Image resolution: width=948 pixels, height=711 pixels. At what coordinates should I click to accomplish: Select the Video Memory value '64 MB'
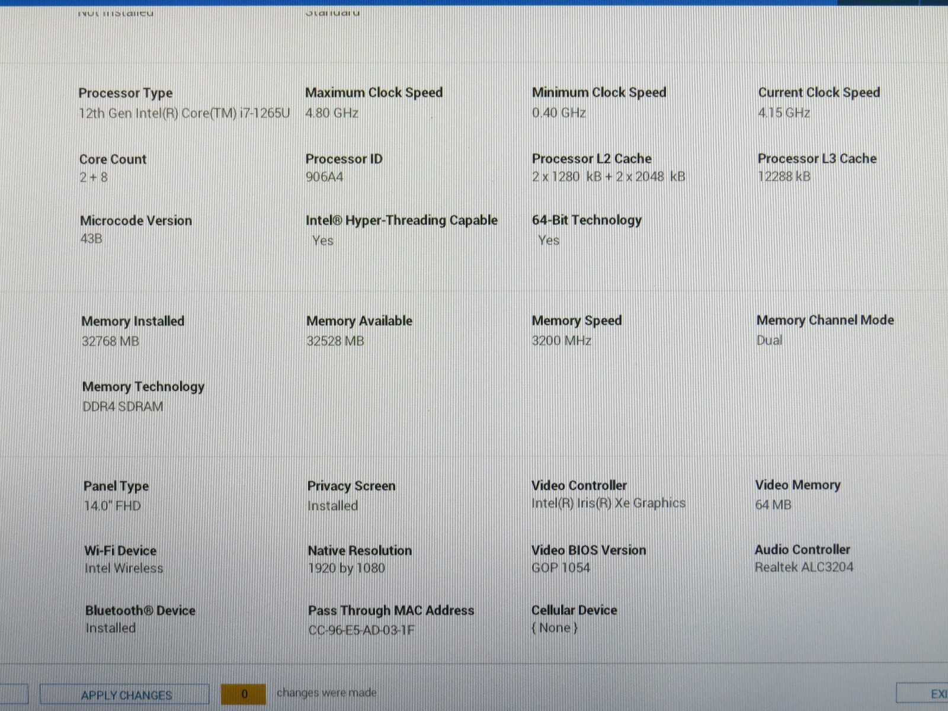(773, 505)
